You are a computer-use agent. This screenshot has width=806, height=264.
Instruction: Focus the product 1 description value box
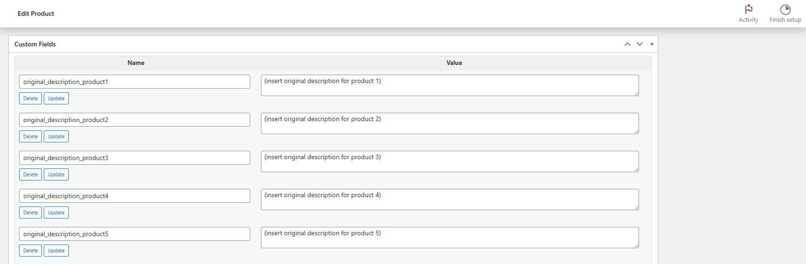point(449,85)
